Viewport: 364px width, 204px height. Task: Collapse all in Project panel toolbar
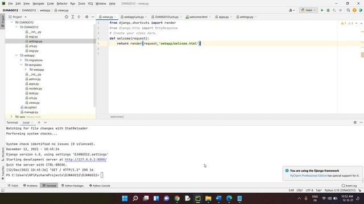click(79, 17)
